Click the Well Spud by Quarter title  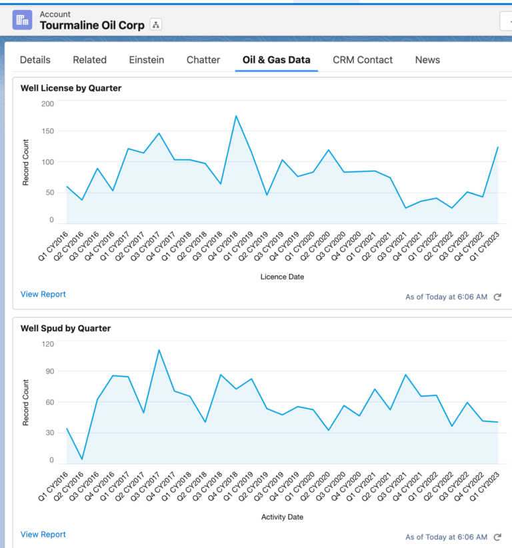click(66, 328)
